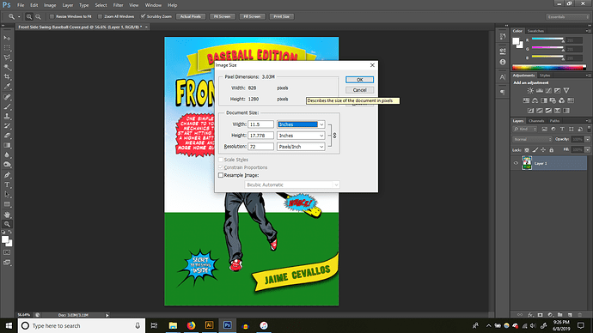Open the Pixels/Inch resolution dropdown
The width and height of the screenshot is (593, 333).
[301, 147]
